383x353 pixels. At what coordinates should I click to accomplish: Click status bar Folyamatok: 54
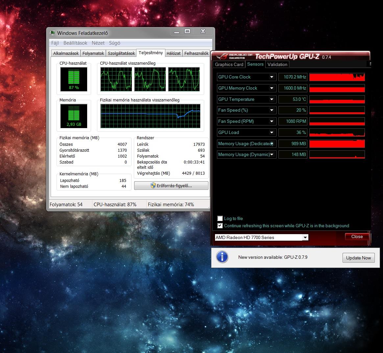pos(66,205)
